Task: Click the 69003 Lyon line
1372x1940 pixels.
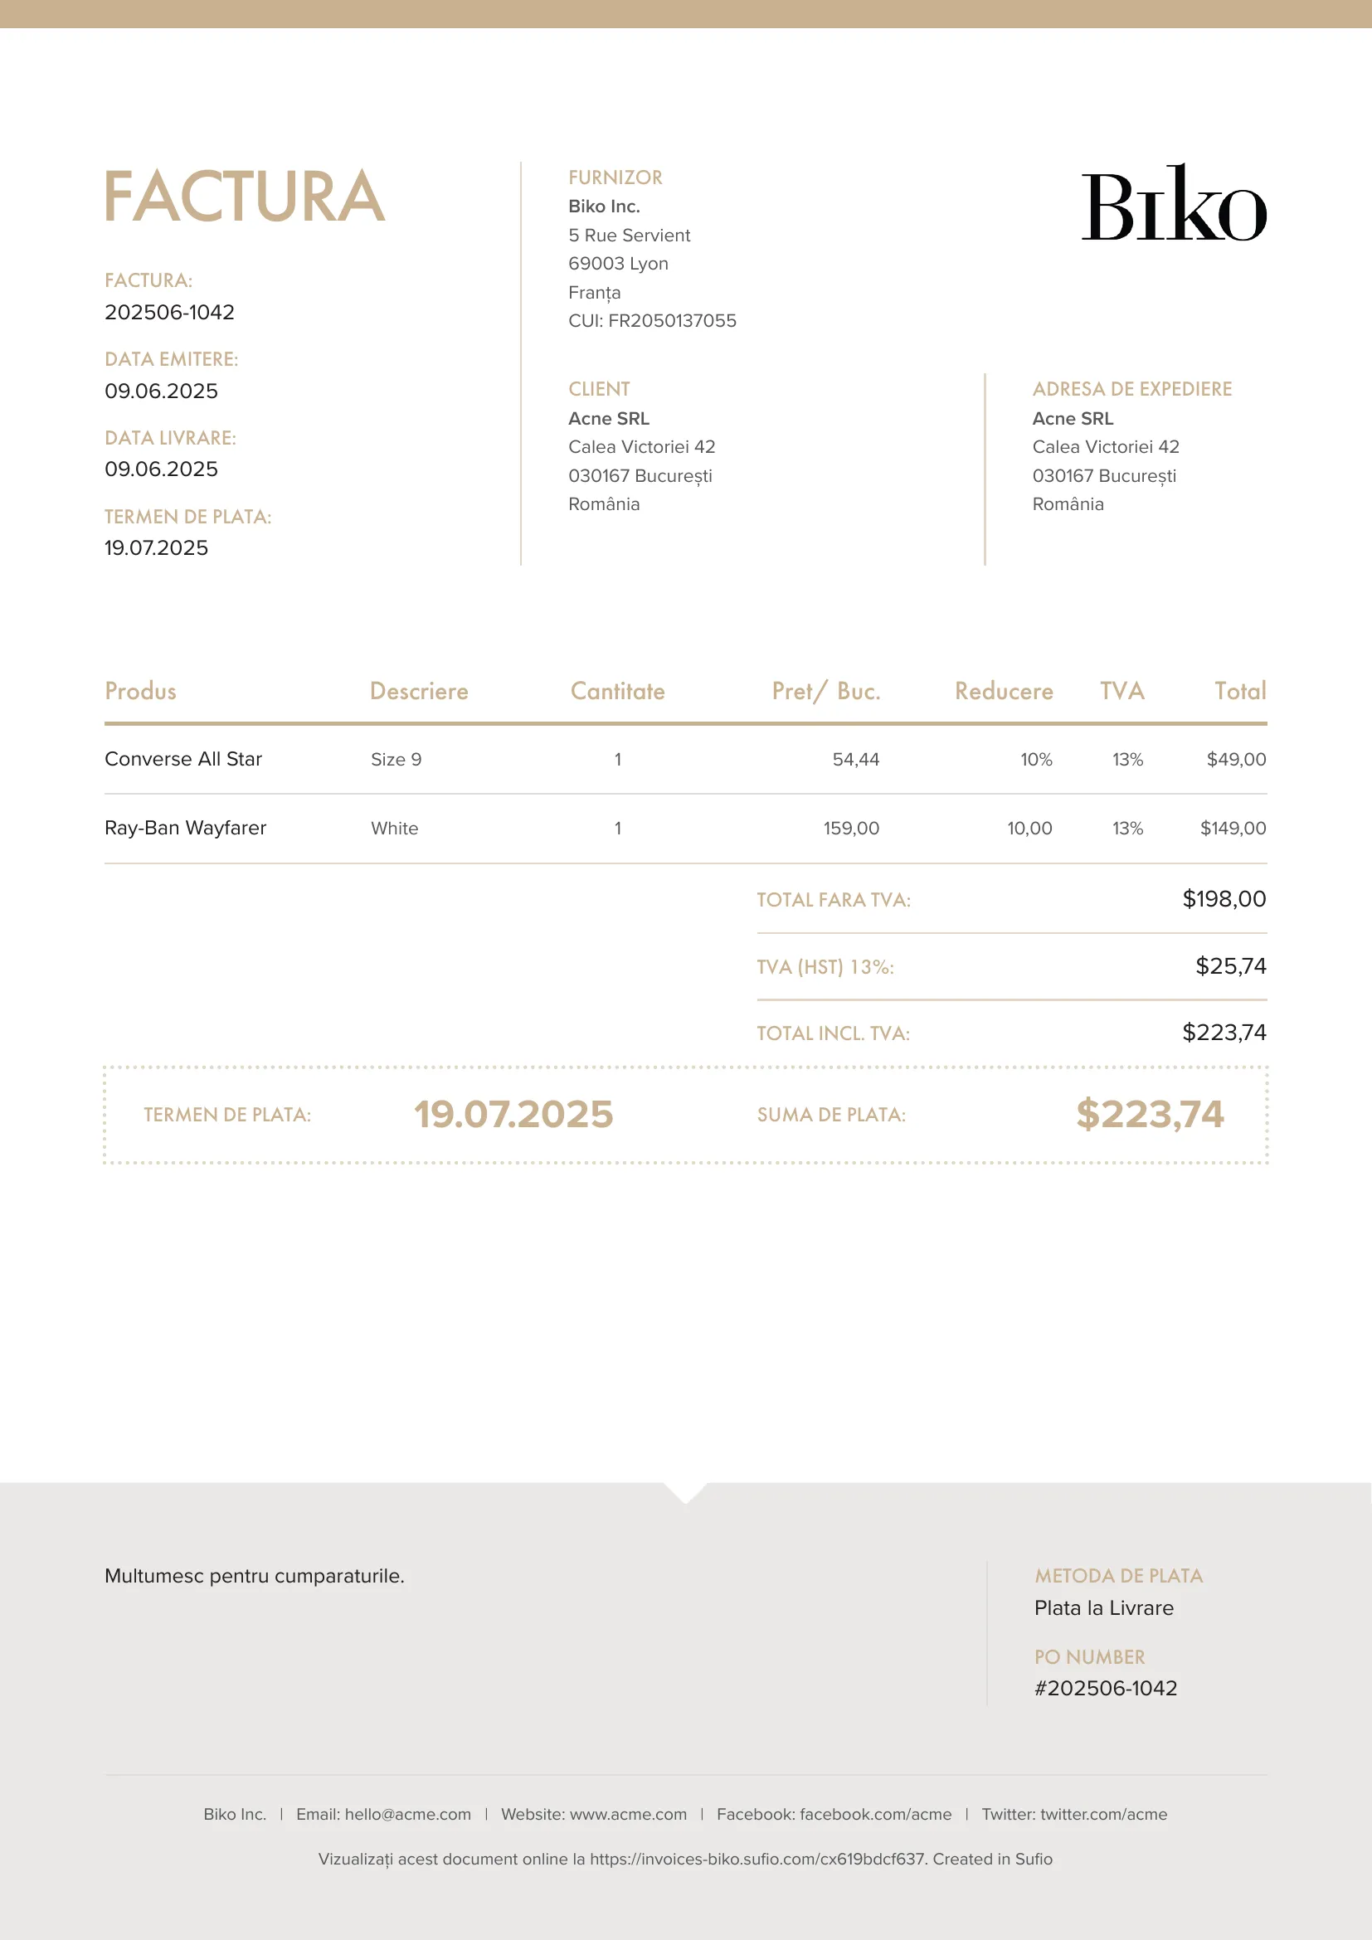Action: click(x=619, y=264)
